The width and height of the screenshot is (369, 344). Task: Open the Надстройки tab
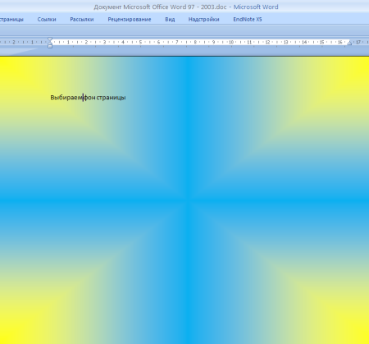203,20
